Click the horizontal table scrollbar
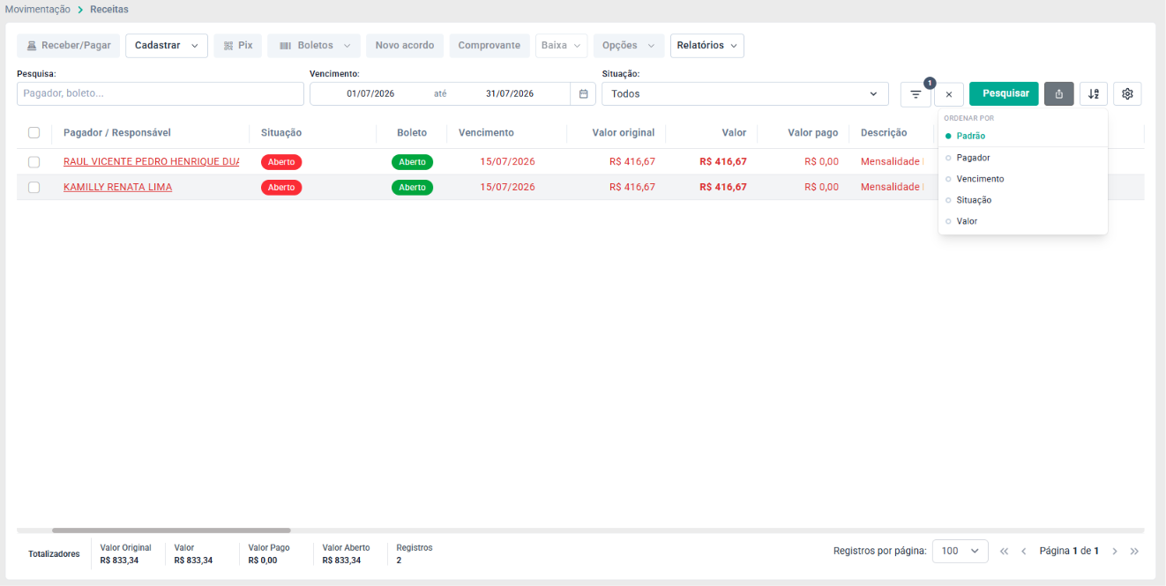 click(x=171, y=530)
